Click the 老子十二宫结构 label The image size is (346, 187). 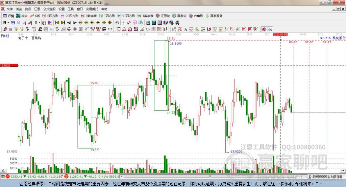pos(30,38)
